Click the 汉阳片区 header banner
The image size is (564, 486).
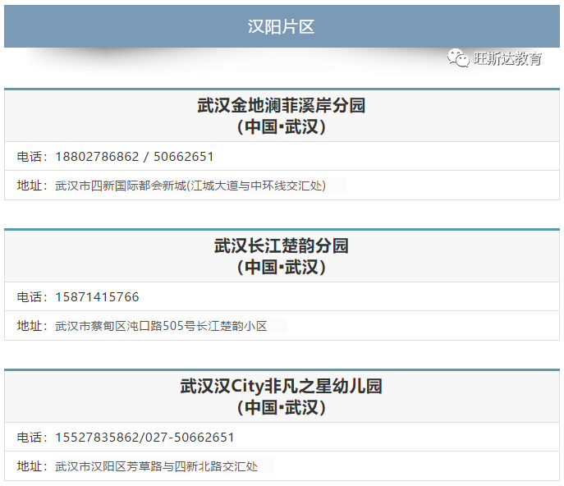[x=282, y=26]
